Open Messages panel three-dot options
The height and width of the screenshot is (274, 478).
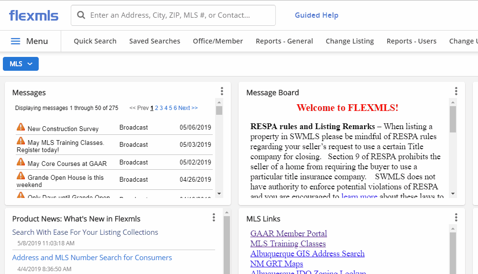(222, 91)
